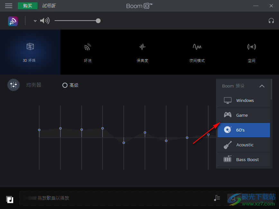Mute audio with the speaker icon
Viewport: 279px width, 209px height.
click(45, 21)
